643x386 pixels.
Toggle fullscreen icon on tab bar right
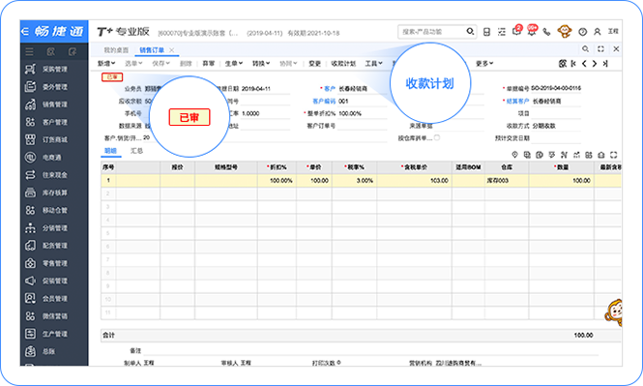point(600,48)
